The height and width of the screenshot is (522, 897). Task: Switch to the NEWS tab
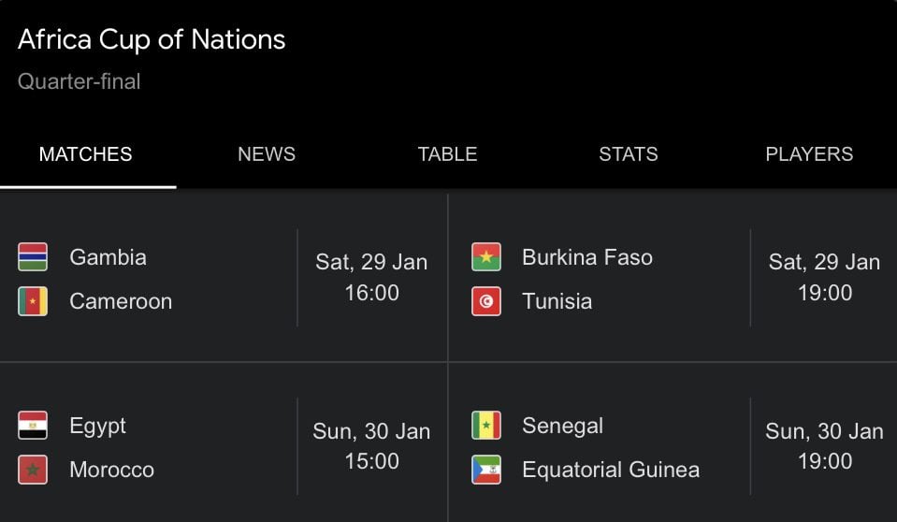pos(267,154)
